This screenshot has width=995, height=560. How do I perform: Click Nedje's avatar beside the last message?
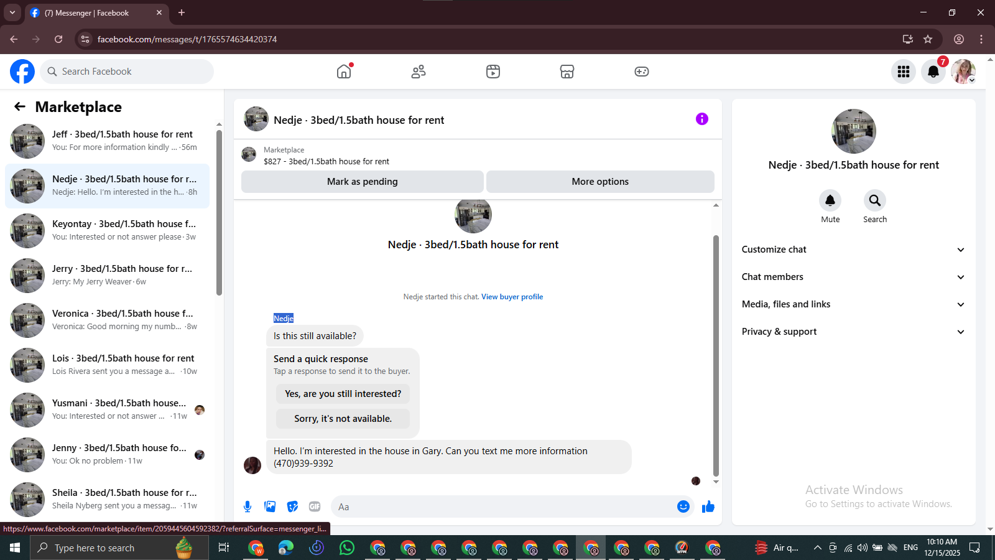(252, 465)
